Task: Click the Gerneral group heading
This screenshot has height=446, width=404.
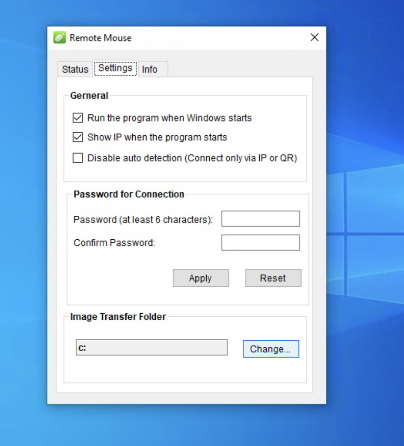Action: [x=89, y=95]
